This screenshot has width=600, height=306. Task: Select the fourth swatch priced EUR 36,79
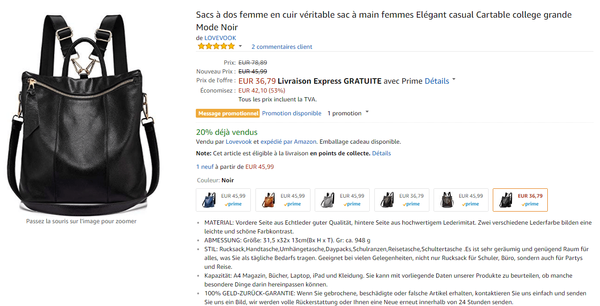[x=402, y=200]
